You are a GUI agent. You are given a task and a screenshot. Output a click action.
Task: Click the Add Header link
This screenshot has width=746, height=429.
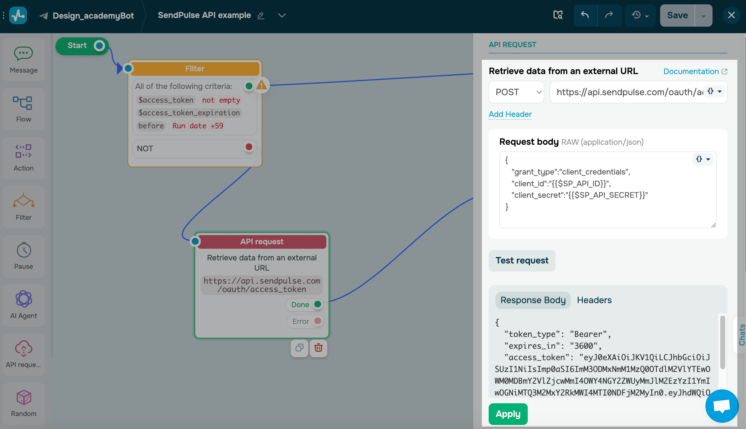510,114
